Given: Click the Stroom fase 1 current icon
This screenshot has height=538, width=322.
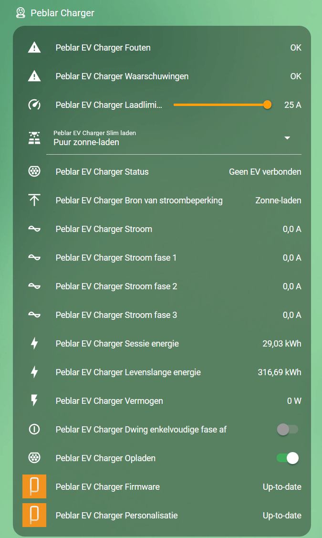Looking at the screenshot, I should 34,257.
